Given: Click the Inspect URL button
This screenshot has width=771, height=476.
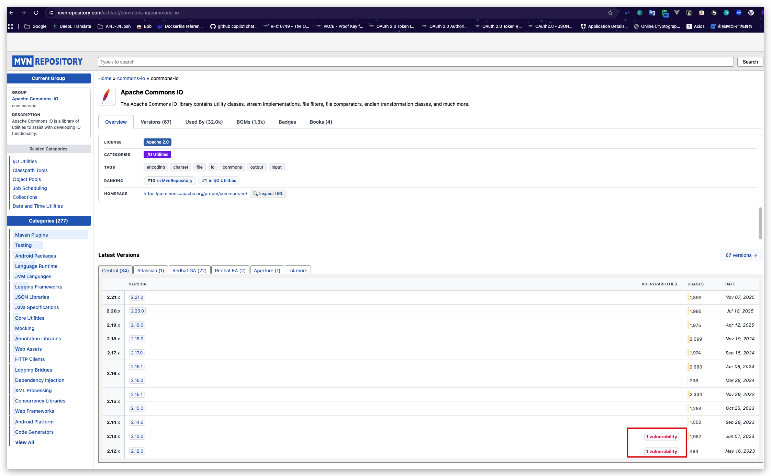Looking at the screenshot, I should click(268, 194).
